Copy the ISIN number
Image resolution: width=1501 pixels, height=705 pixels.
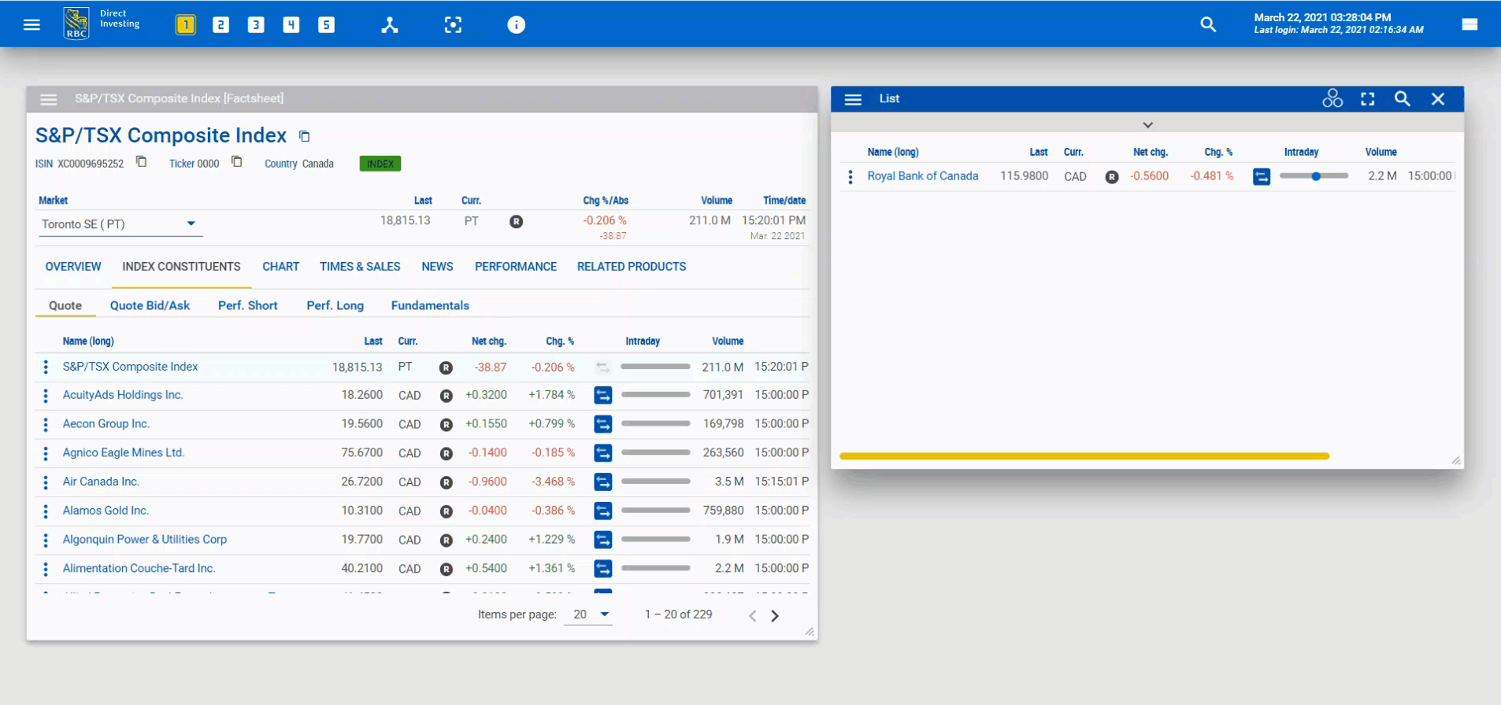142,162
